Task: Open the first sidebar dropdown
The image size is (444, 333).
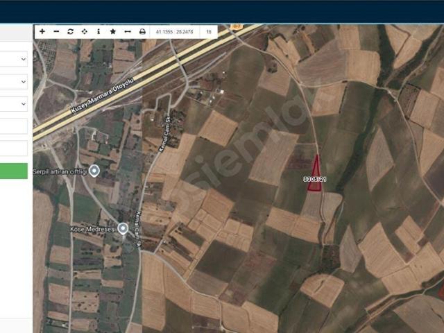Action: (x=14, y=59)
